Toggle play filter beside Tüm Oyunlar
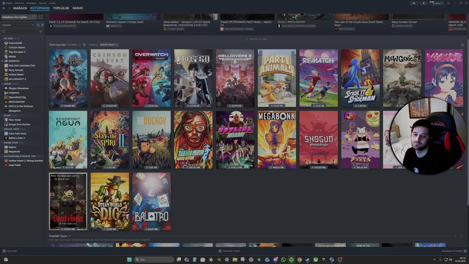Image resolution: width=469 pixels, height=264 pixels. pyautogui.click(x=84, y=45)
